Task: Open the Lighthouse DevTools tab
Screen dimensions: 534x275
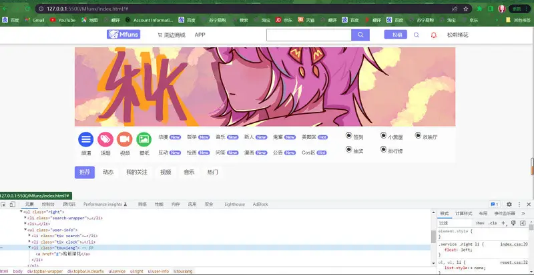Action: coord(234,204)
